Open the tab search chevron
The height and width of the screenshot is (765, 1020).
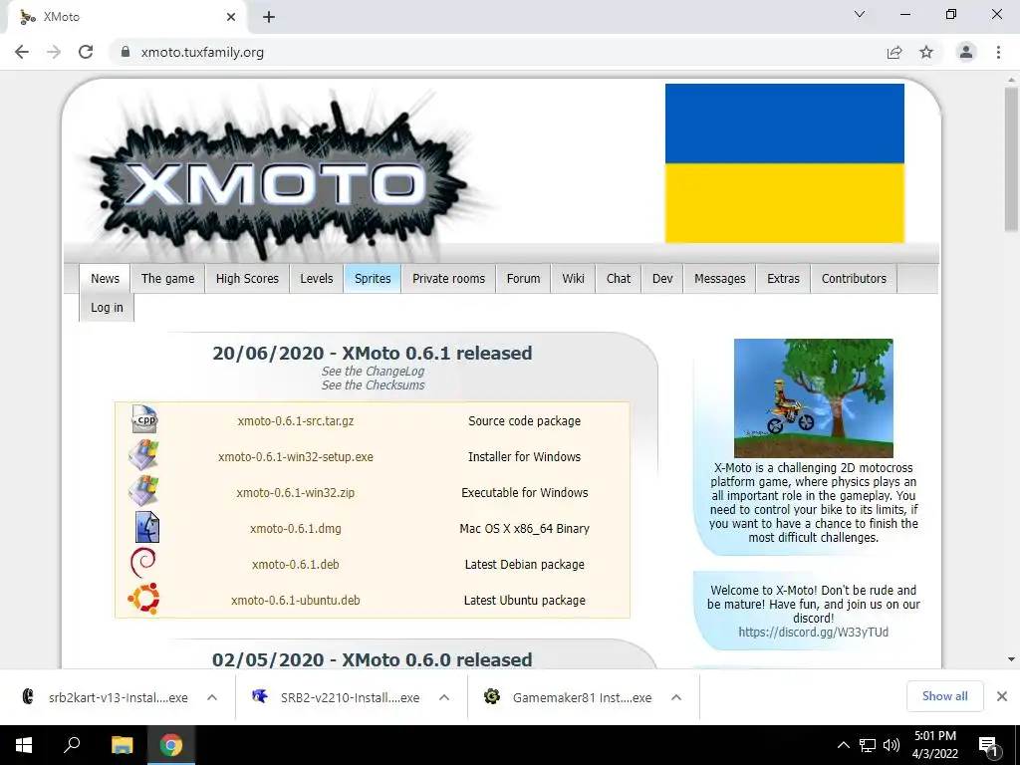coord(860,14)
